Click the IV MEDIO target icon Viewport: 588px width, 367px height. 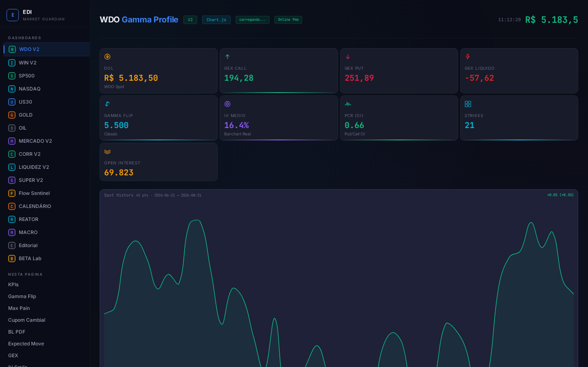tap(227, 104)
